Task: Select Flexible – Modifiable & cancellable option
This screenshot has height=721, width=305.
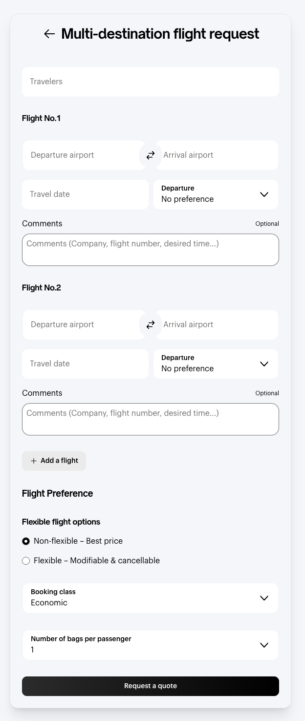Action: tap(26, 561)
